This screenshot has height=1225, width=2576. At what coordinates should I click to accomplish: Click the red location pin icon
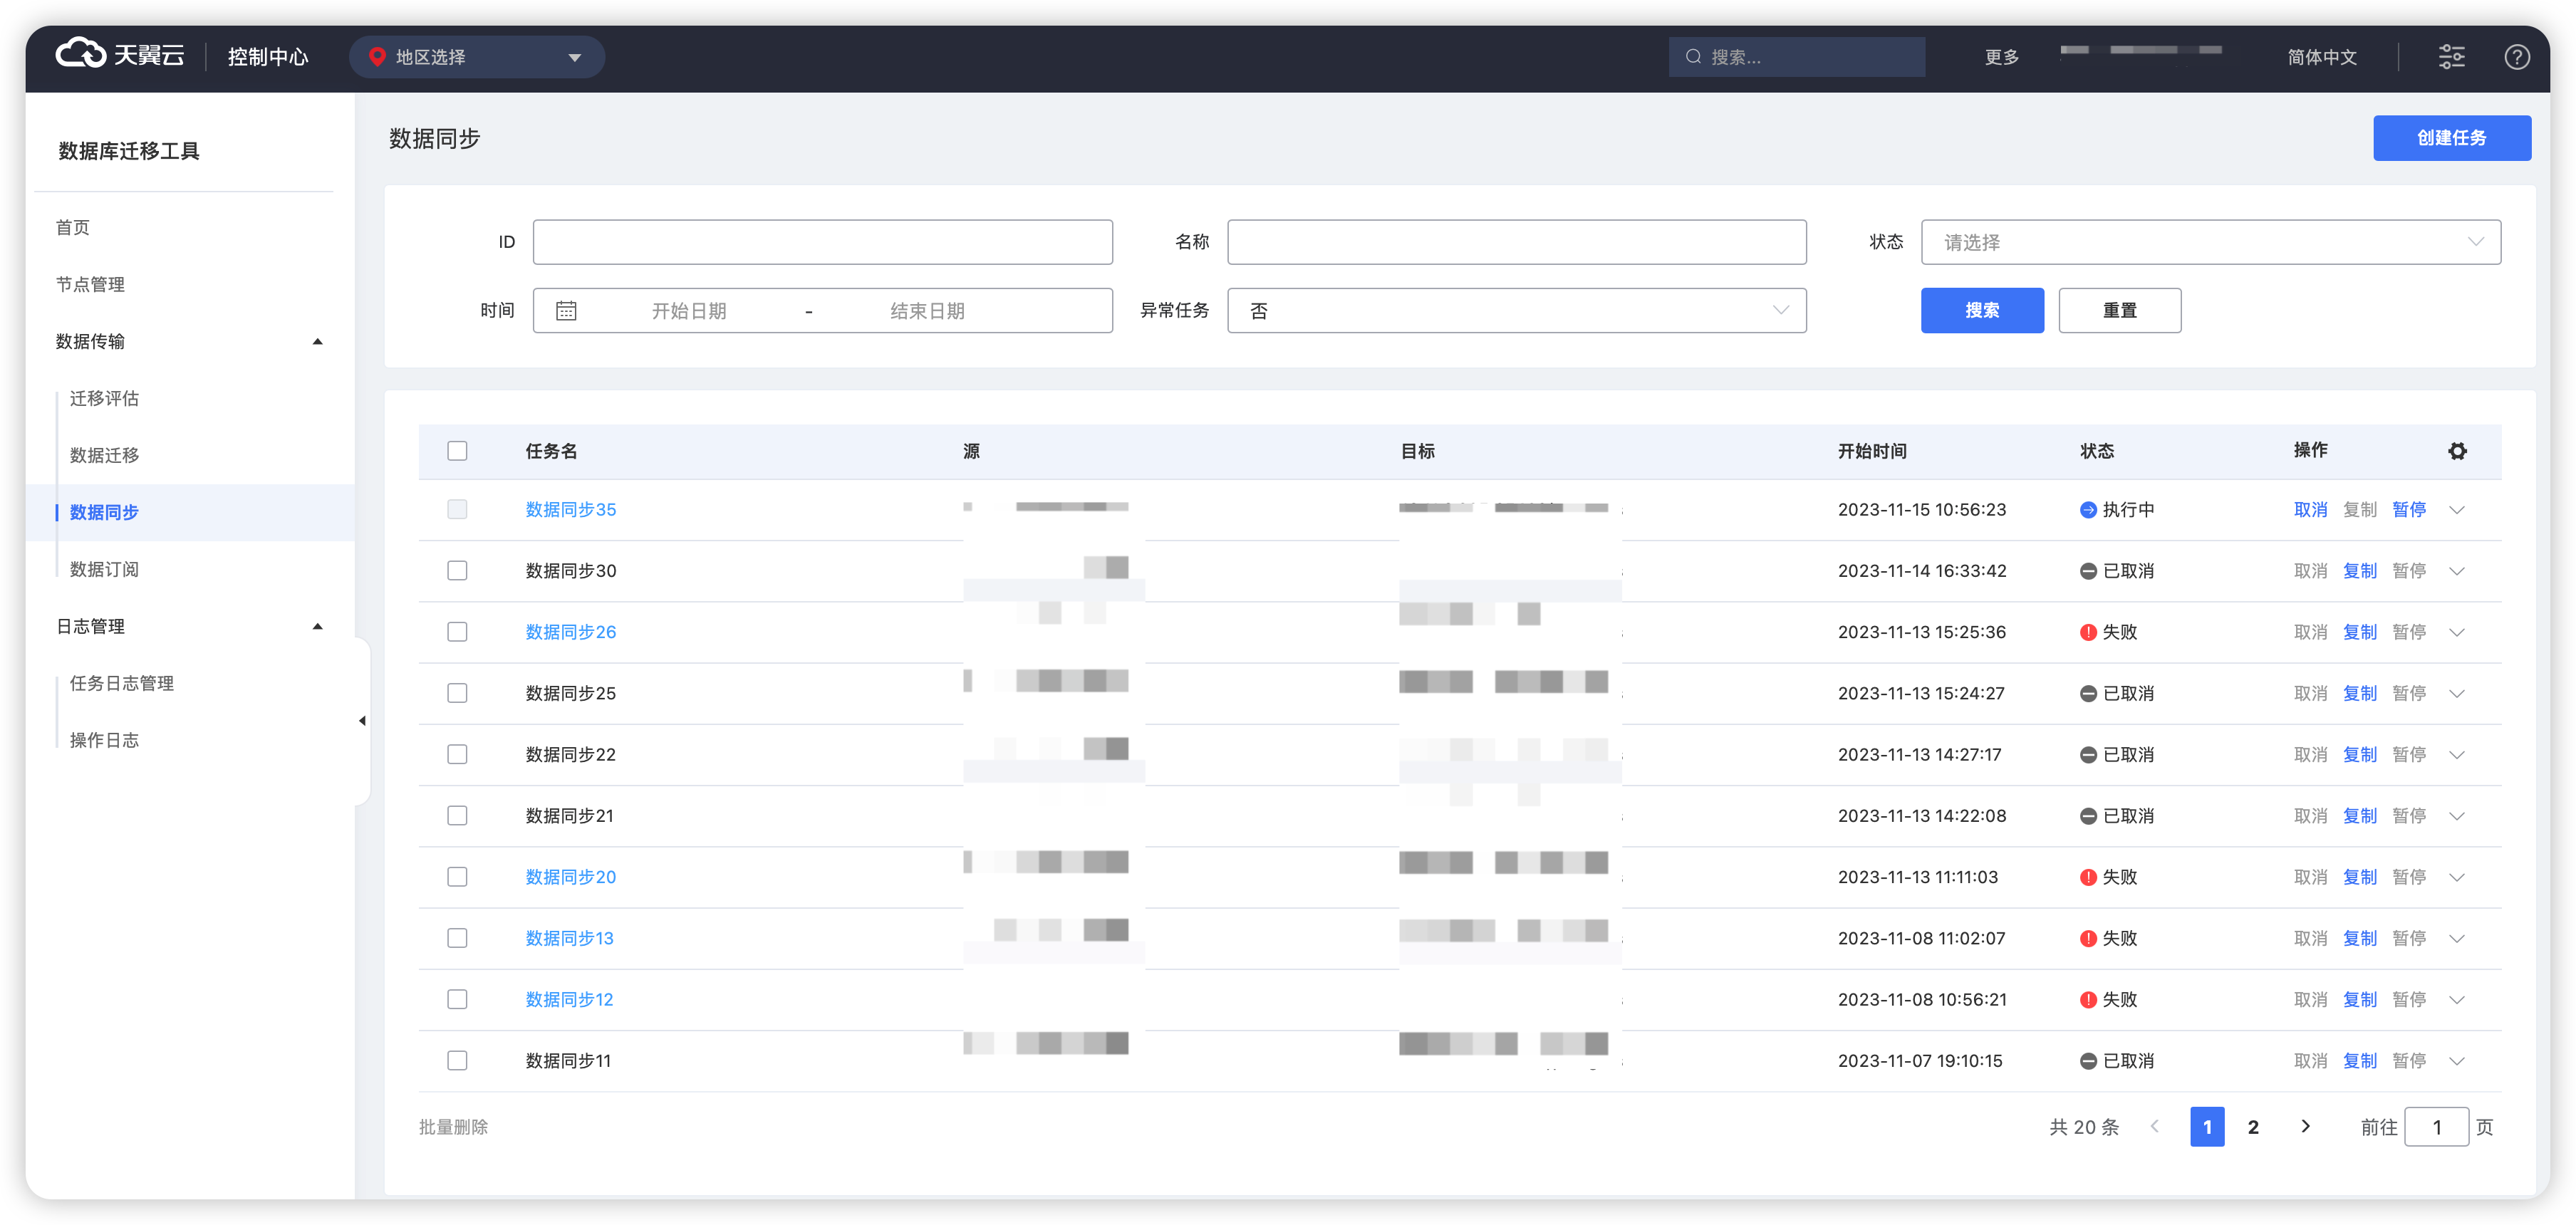[x=377, y=57]
